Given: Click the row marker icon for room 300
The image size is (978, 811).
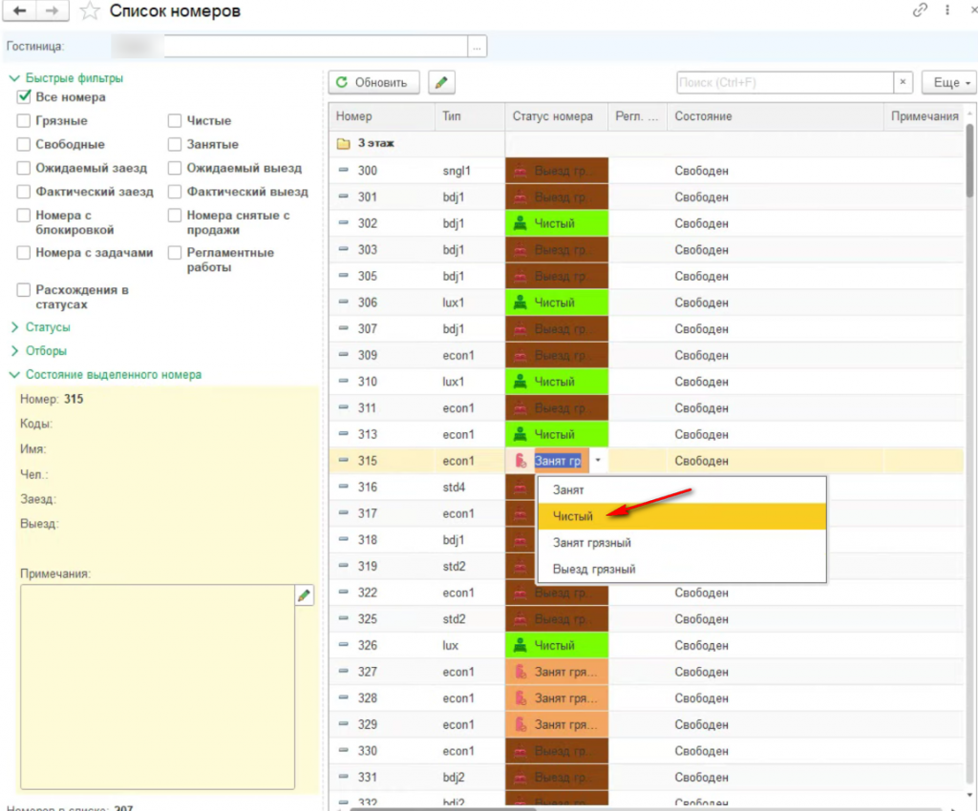Looking at the screenshot, I should tap(343, 170).
